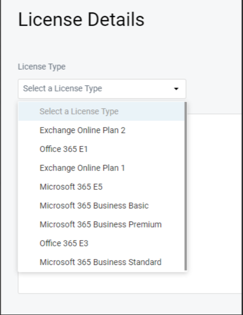Choose Microsoft 365 E5 license
This screenshot has height=315, width=243.
point(101,187)
